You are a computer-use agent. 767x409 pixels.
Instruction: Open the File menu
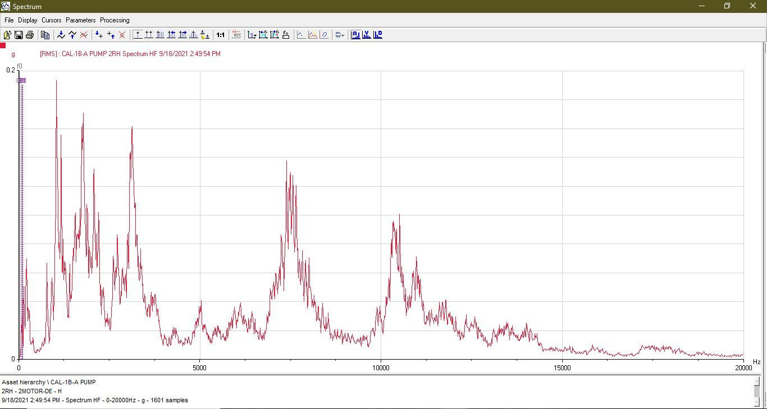pyautogui.click(x=9, y=20)
